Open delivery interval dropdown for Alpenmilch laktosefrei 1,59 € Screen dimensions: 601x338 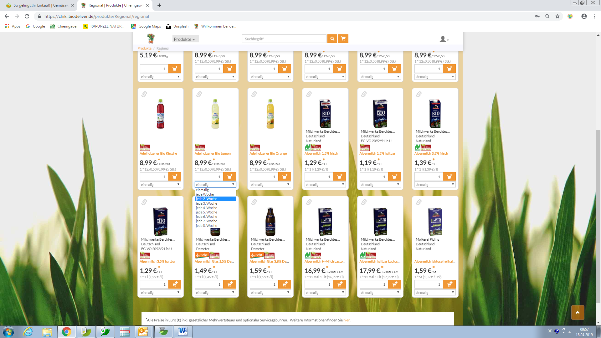435,293
